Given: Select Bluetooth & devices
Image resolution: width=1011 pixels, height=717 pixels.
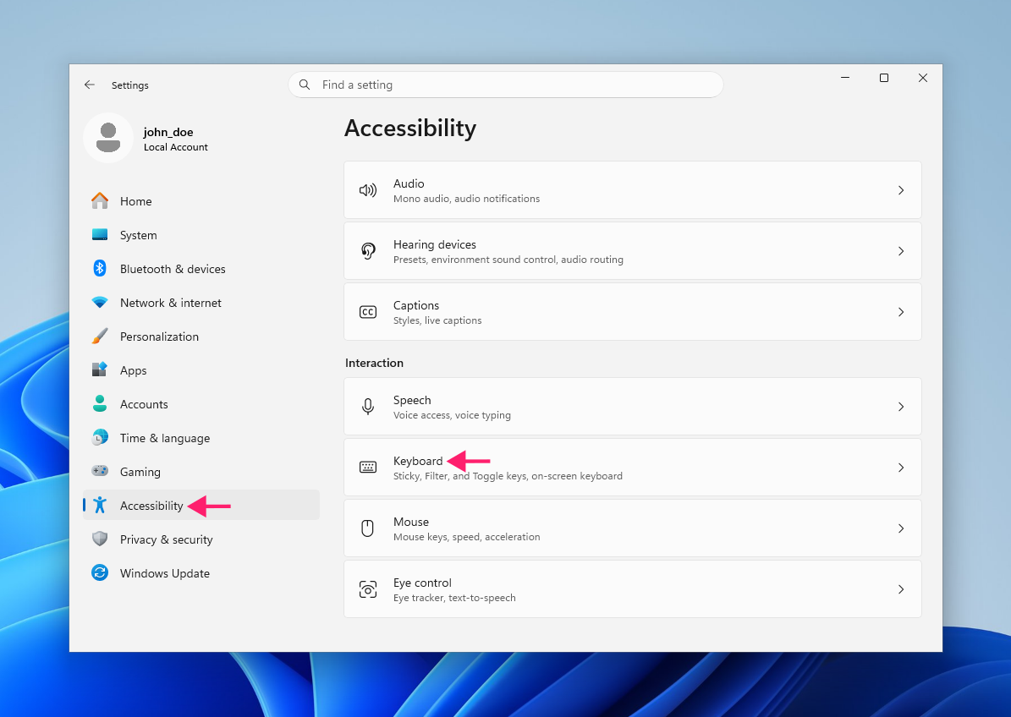Looking at the screenshot, I should [201, 269].
